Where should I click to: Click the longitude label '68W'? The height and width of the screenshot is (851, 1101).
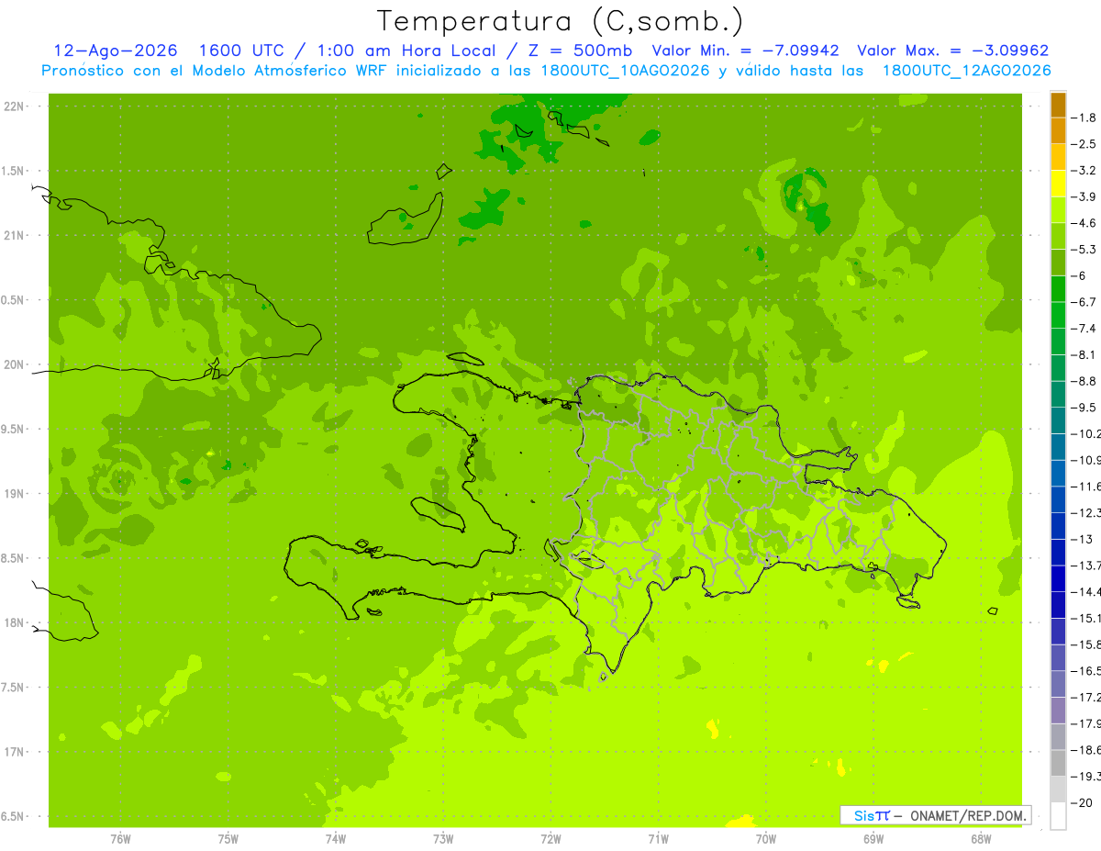point(981,838)
